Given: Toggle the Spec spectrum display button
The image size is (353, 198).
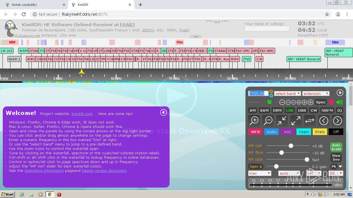Looking at the screenshot, I should click(321, 102).
